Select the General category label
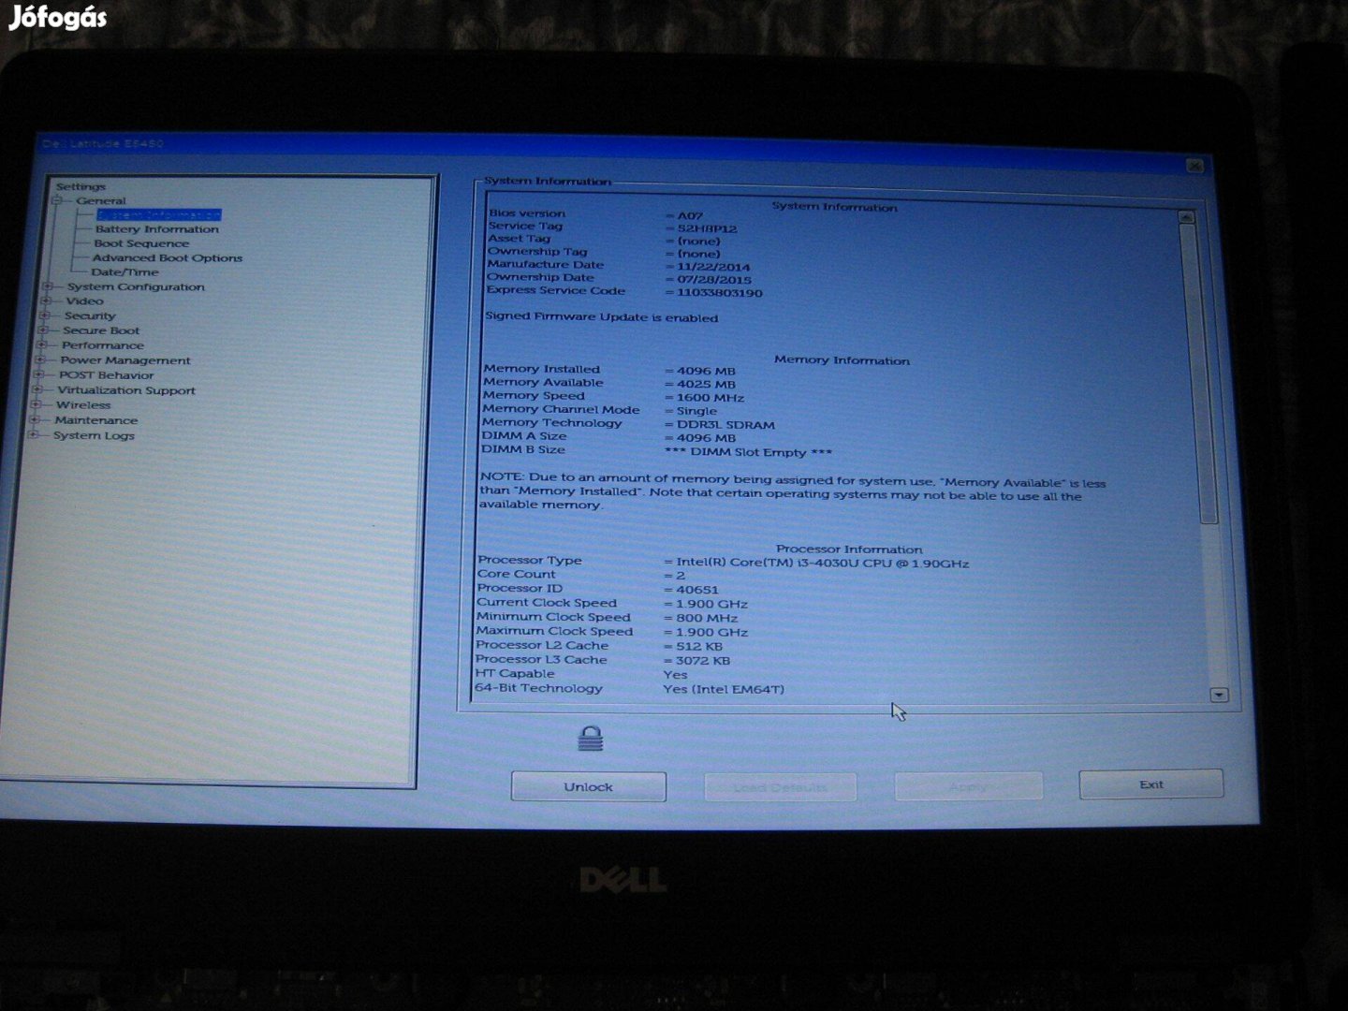The width and height of the screenshot is (1348, 1011). [101, 200]
